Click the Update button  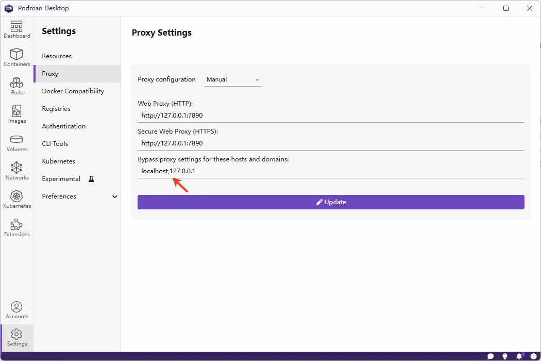[x=331, y=202]
